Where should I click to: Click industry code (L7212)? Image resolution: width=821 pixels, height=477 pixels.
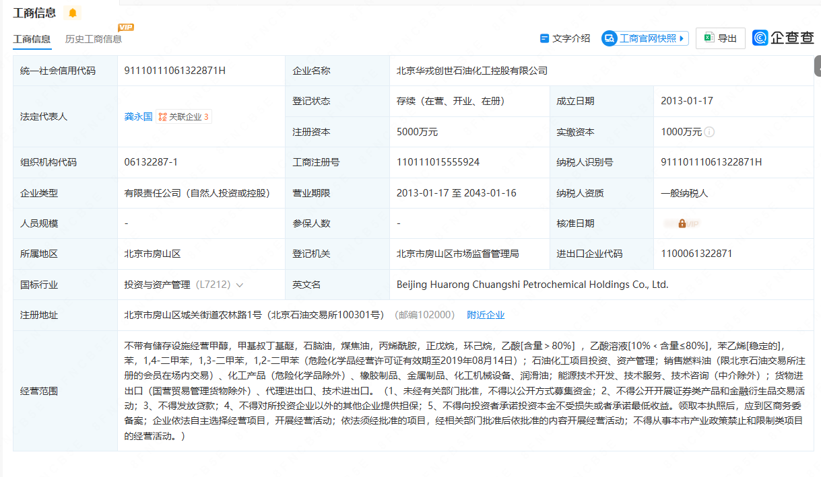click(x=213, y=285)
